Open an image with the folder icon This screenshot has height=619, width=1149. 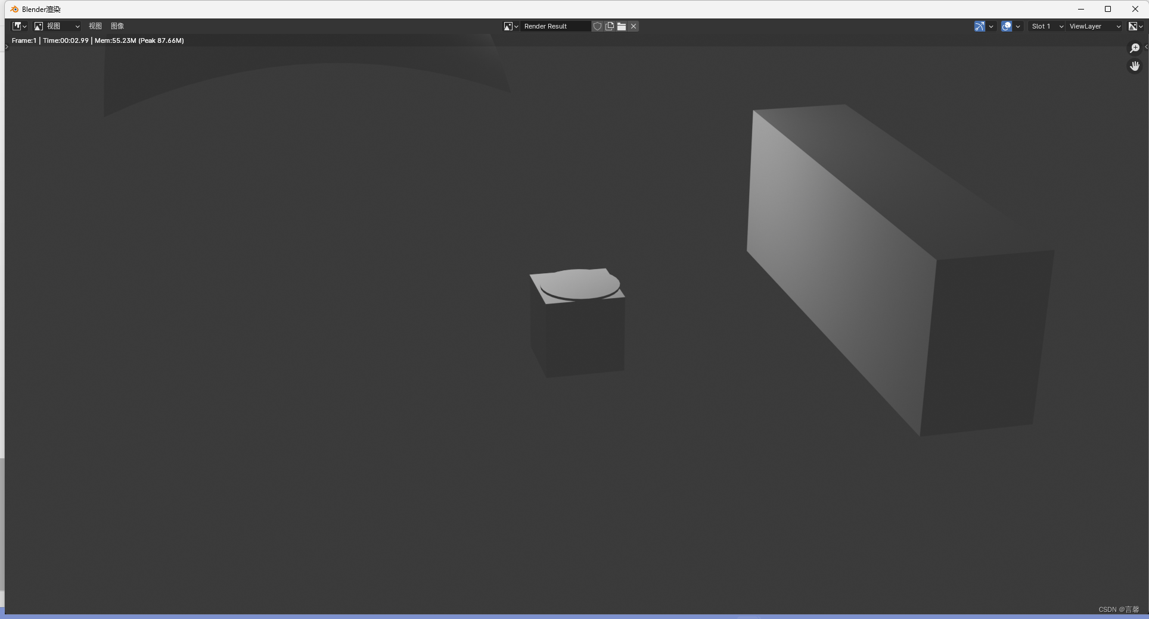coord(622,26)
